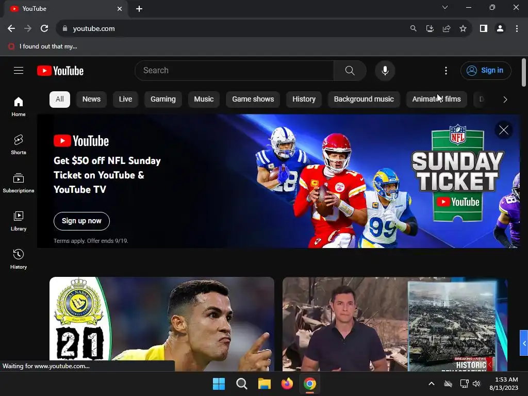Click the install app icon in address bar
This screenshot has height=396, width=528.
click(430, 29)
